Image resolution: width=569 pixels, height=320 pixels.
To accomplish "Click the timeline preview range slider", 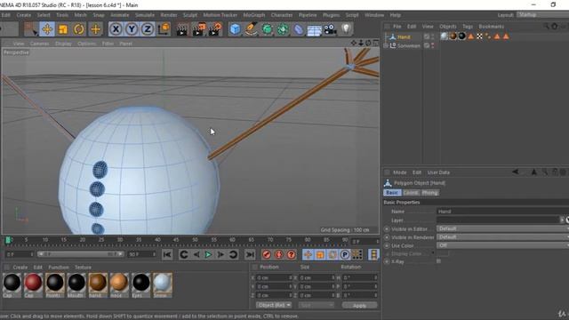I will (81, 254).
